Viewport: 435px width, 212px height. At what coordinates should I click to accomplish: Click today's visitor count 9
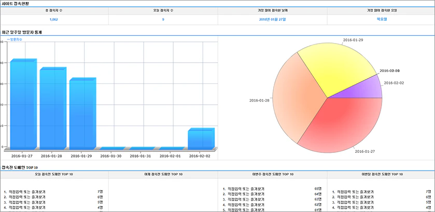[x=163, y=19]
